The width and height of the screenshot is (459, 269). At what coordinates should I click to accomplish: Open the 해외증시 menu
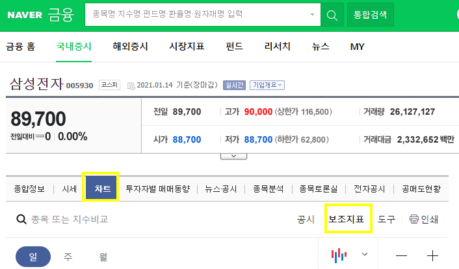pyautogui.click(x=130, y=47)
